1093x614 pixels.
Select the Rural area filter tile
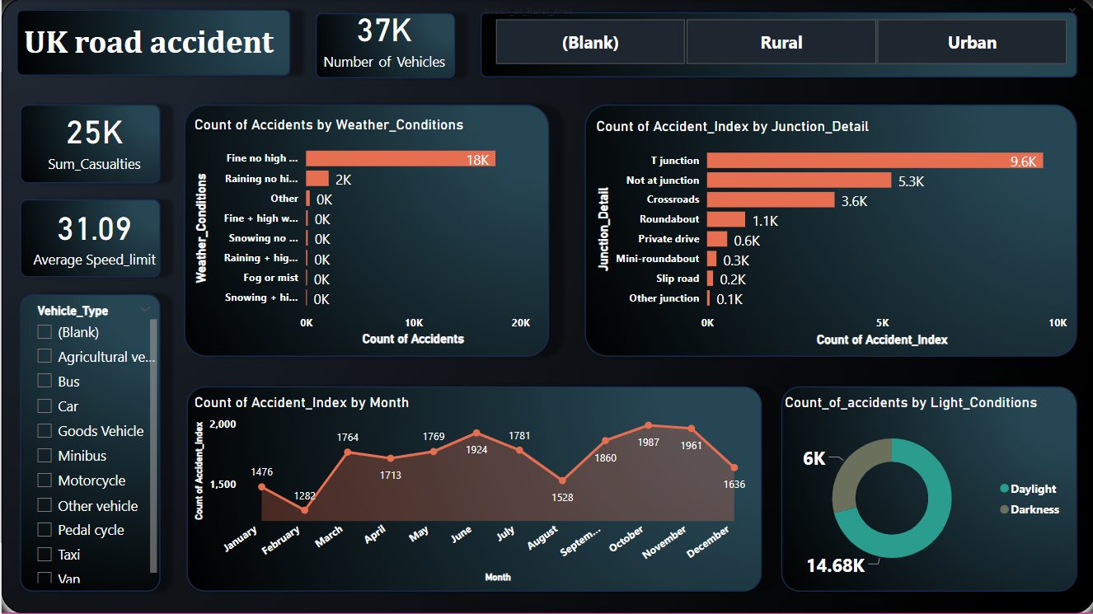point(781,41)
